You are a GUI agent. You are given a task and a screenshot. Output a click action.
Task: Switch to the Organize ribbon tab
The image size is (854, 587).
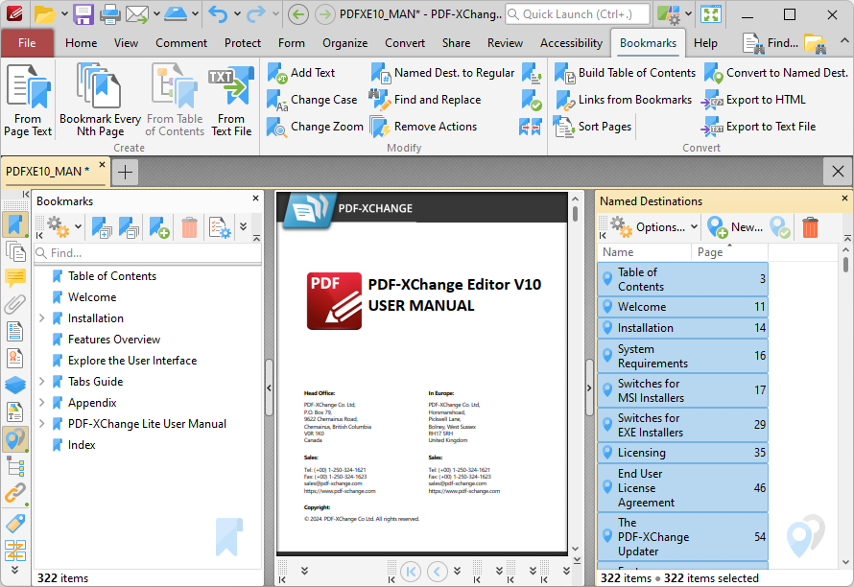(344, 43)
